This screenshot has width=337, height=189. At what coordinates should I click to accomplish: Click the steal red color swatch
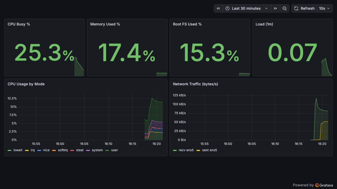pos(72,150)
